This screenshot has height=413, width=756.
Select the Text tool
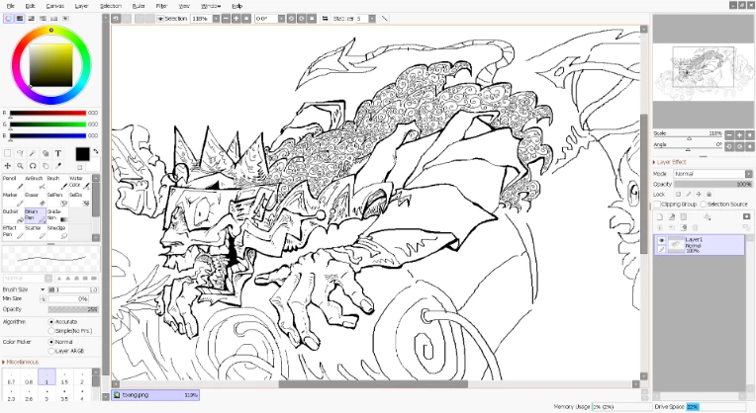[57, 153]
